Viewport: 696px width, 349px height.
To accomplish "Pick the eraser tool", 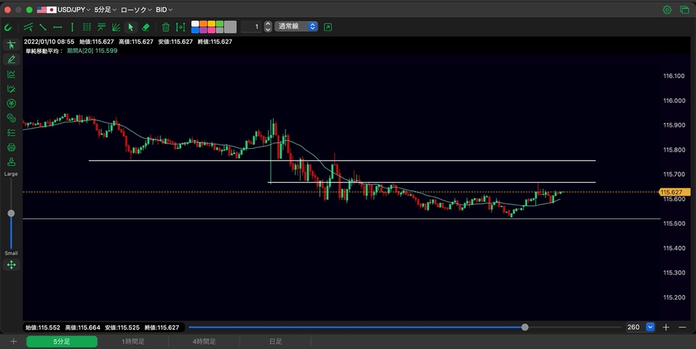I will (x=146, y=27).
